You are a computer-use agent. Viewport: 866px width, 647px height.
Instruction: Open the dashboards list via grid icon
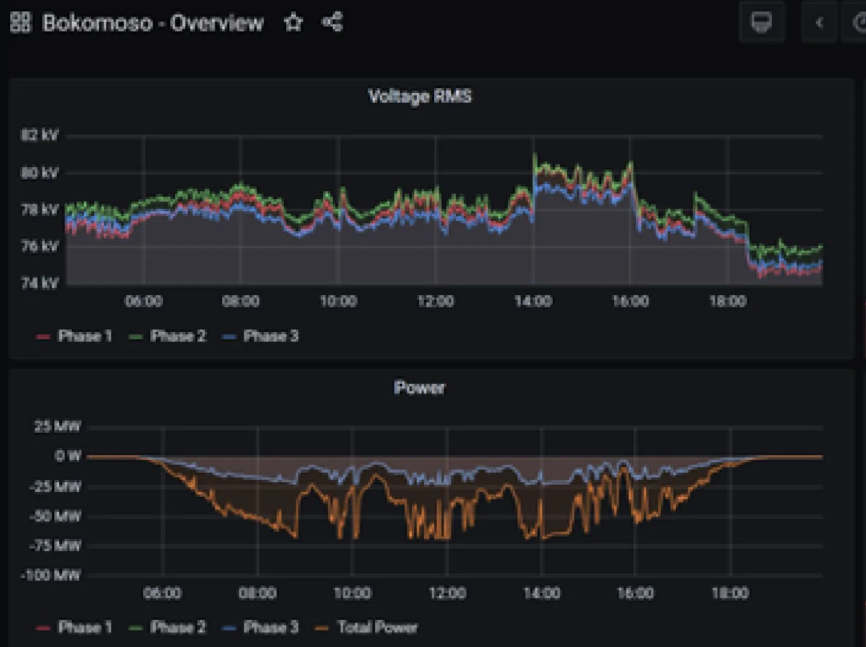coord(20,22)
